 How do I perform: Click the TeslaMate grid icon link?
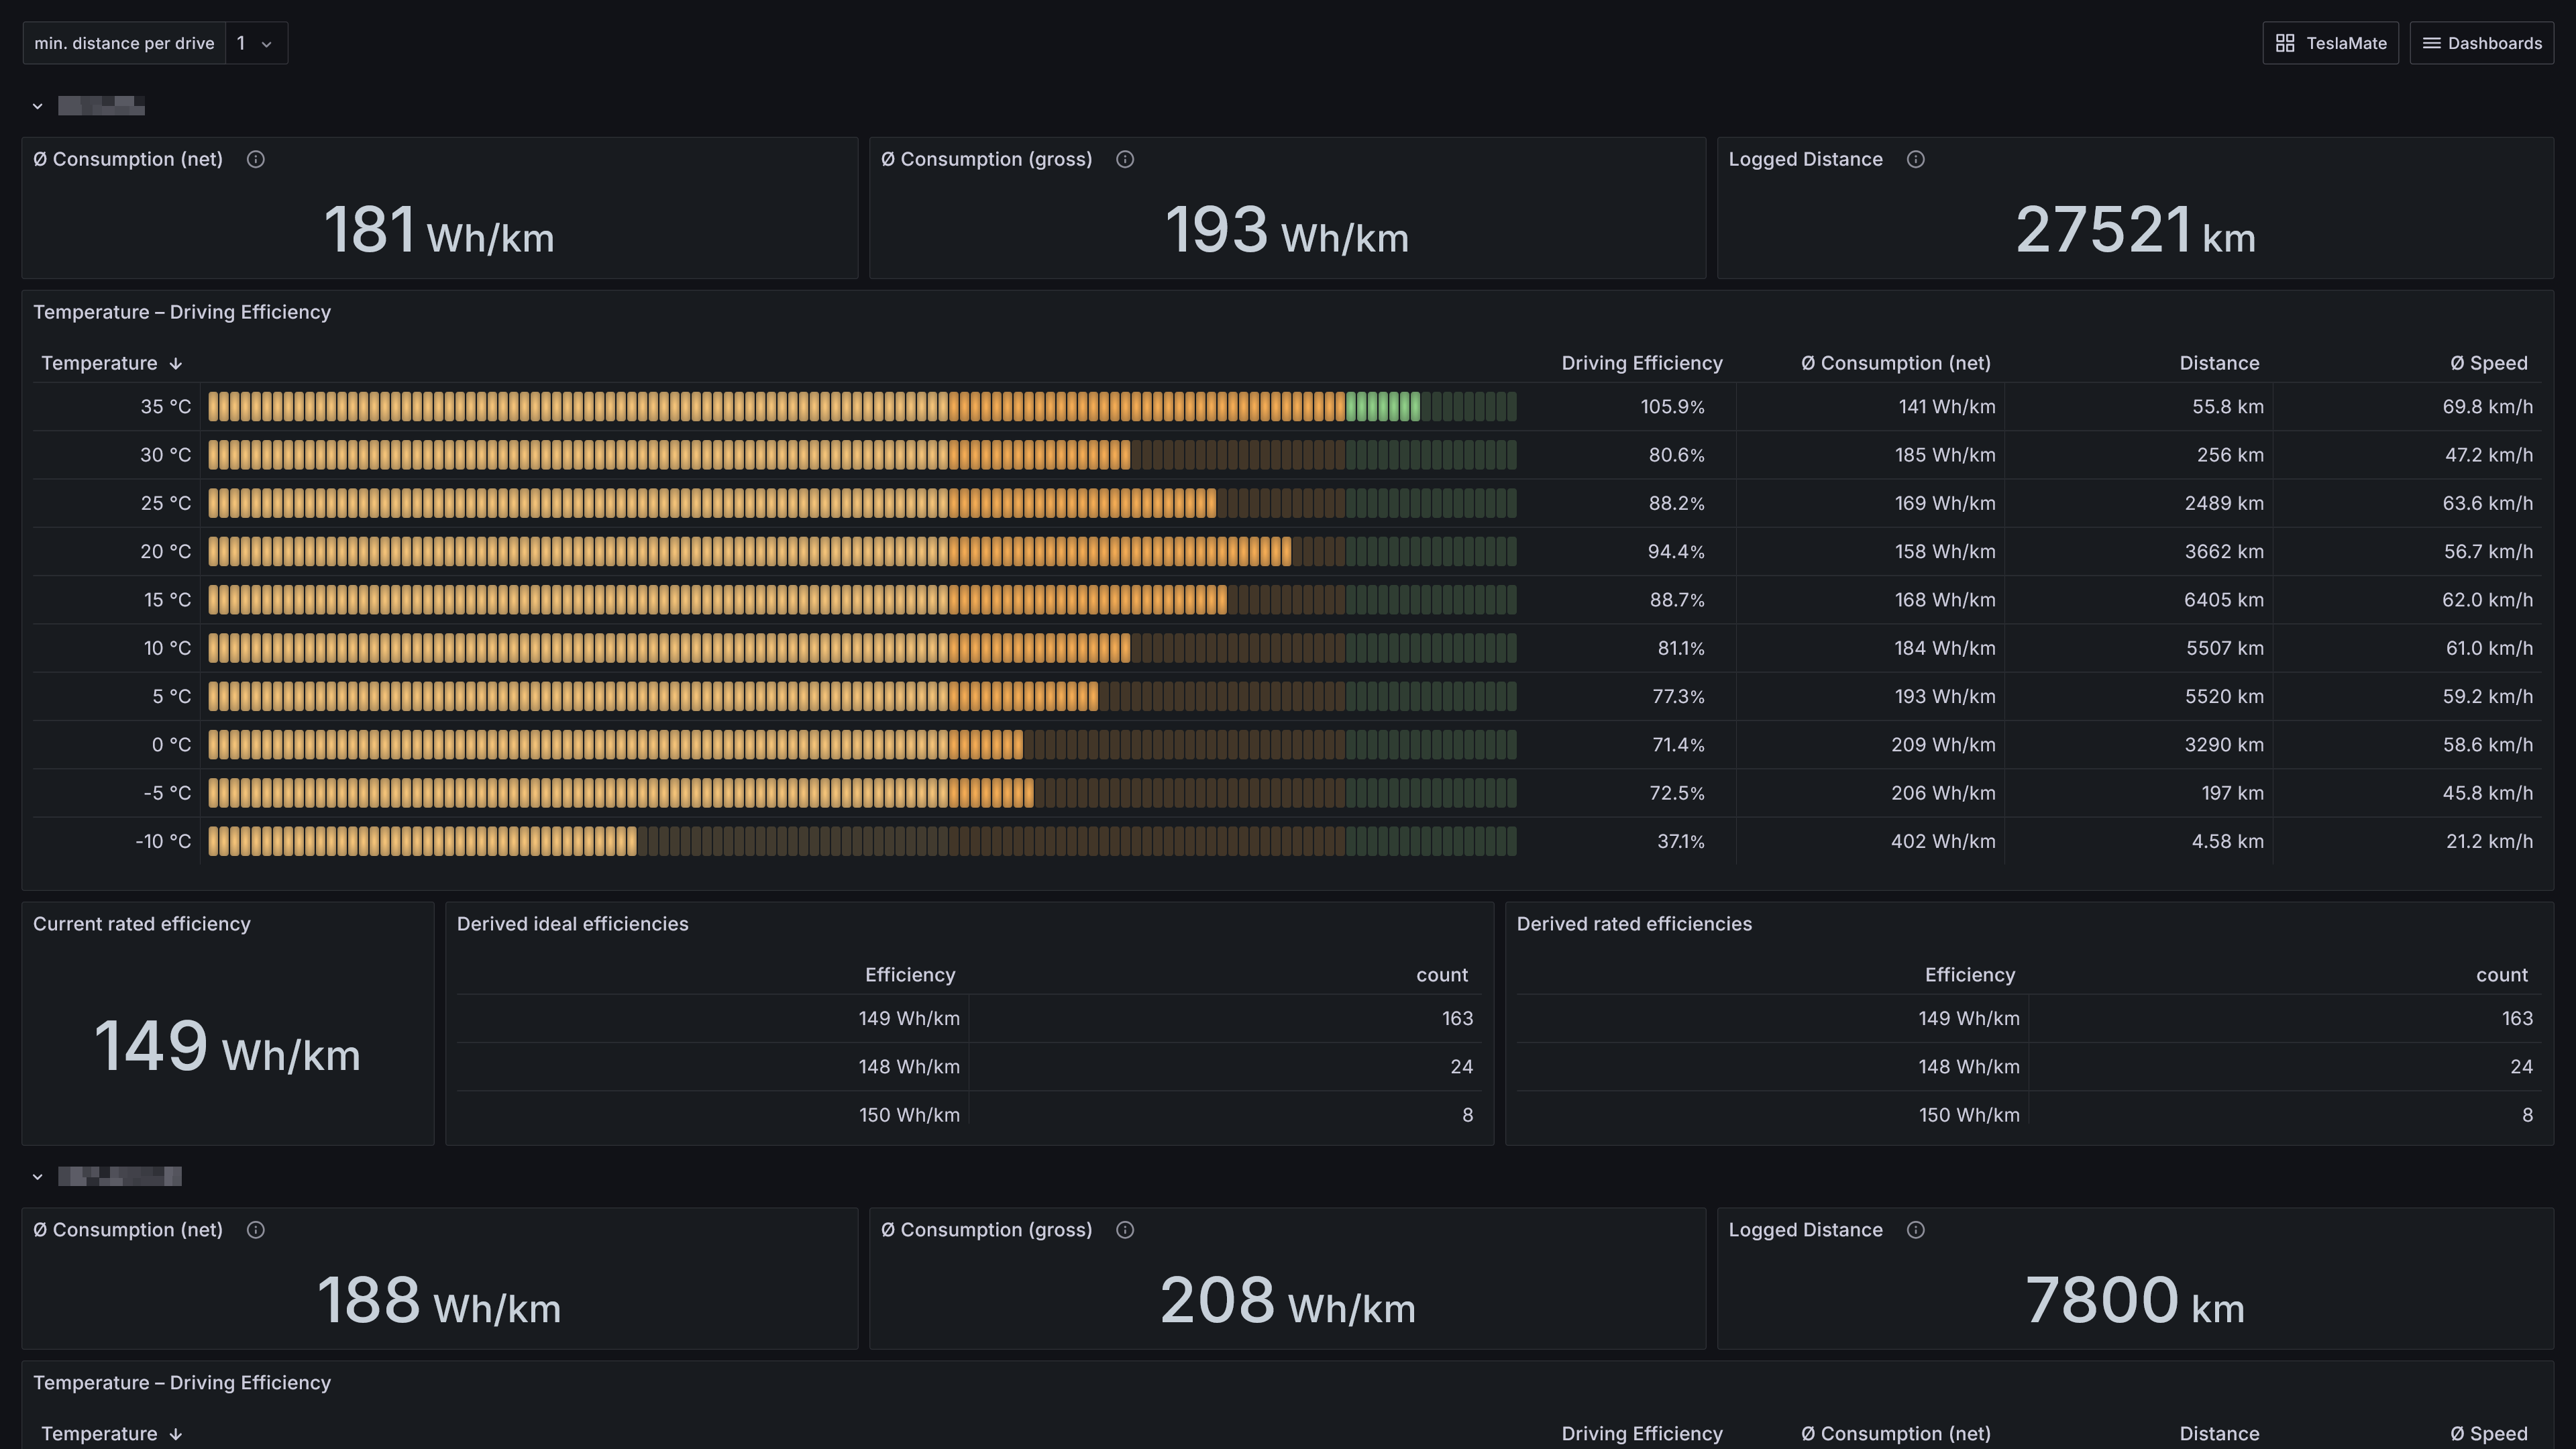click(2330, 43)
